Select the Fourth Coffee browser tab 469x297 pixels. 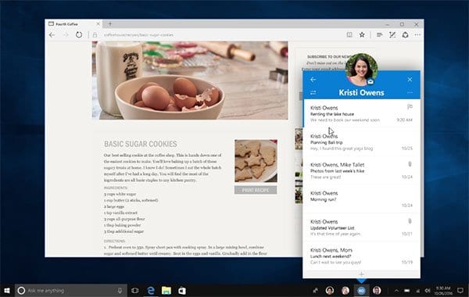coord(74,24)
